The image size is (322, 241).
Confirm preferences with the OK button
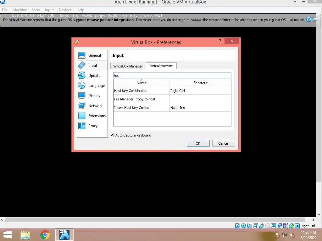(x=198, y=143)
